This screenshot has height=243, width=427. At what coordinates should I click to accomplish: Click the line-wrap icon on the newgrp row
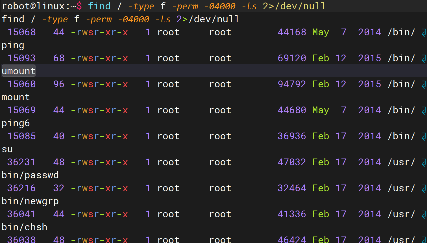pyautogui.click(x=424, y=189)
